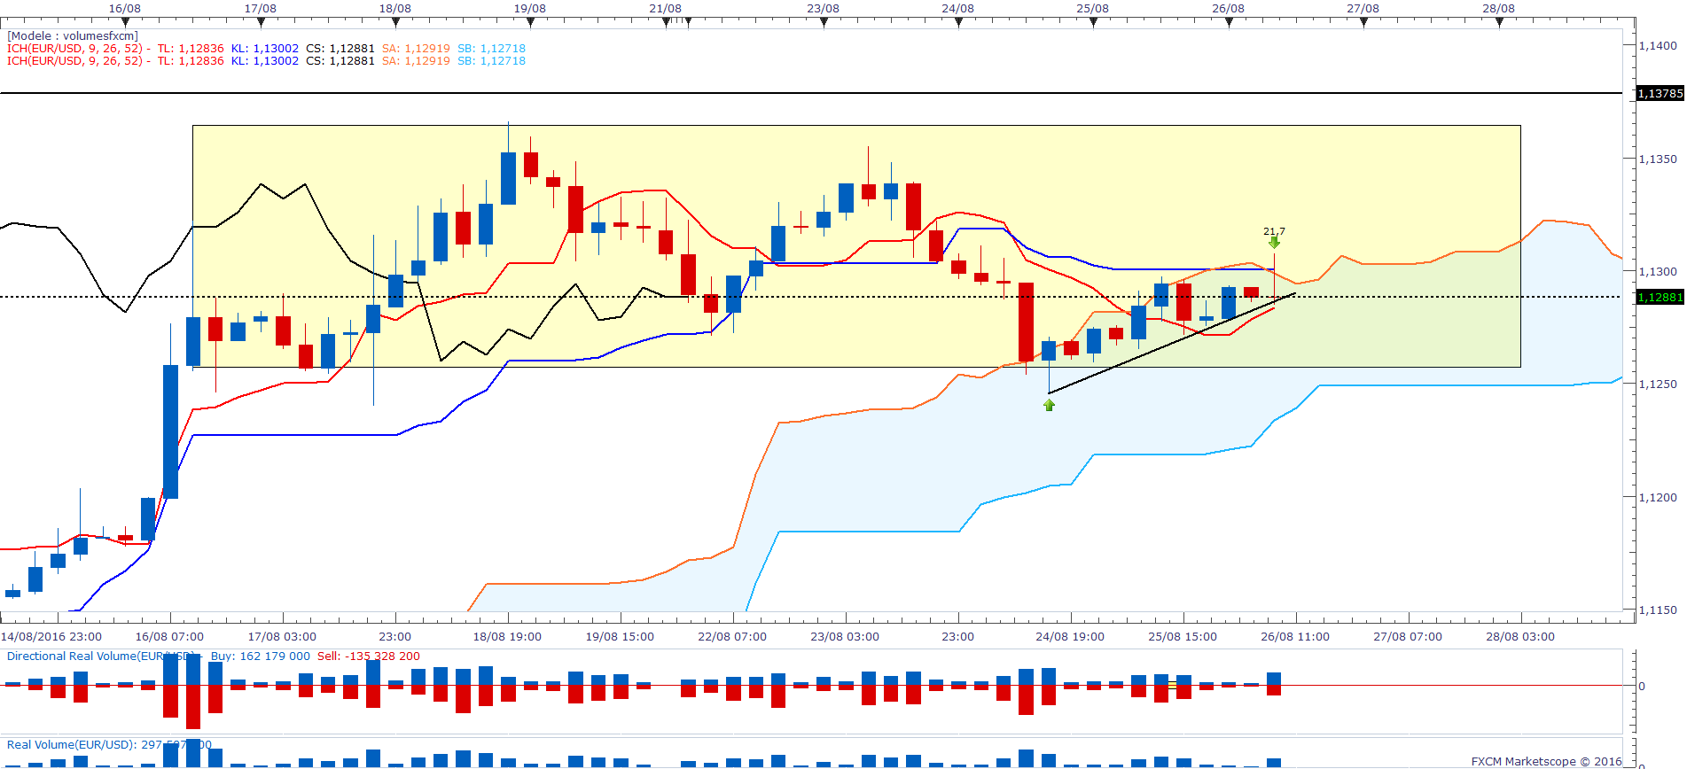Viewport: 1687px width, 769px height.
Task: Select the 1,13785 horizontal line price tag
Action: [x=1659, y=93]
